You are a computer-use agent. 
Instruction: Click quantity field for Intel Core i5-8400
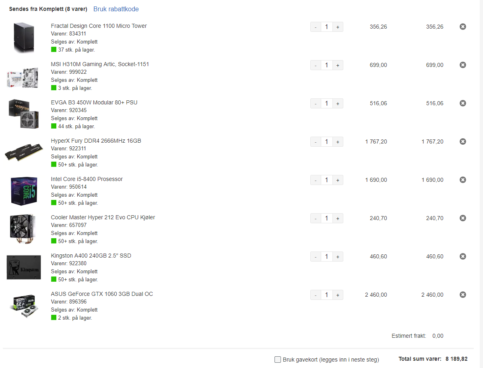tap(326, 180)
